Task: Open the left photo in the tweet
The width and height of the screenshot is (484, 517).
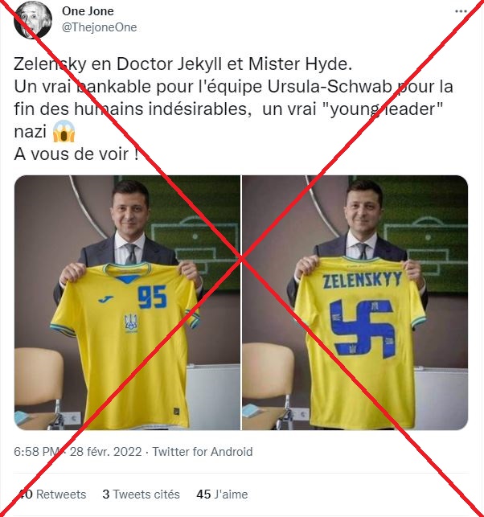Action: (x=127, y=302)
